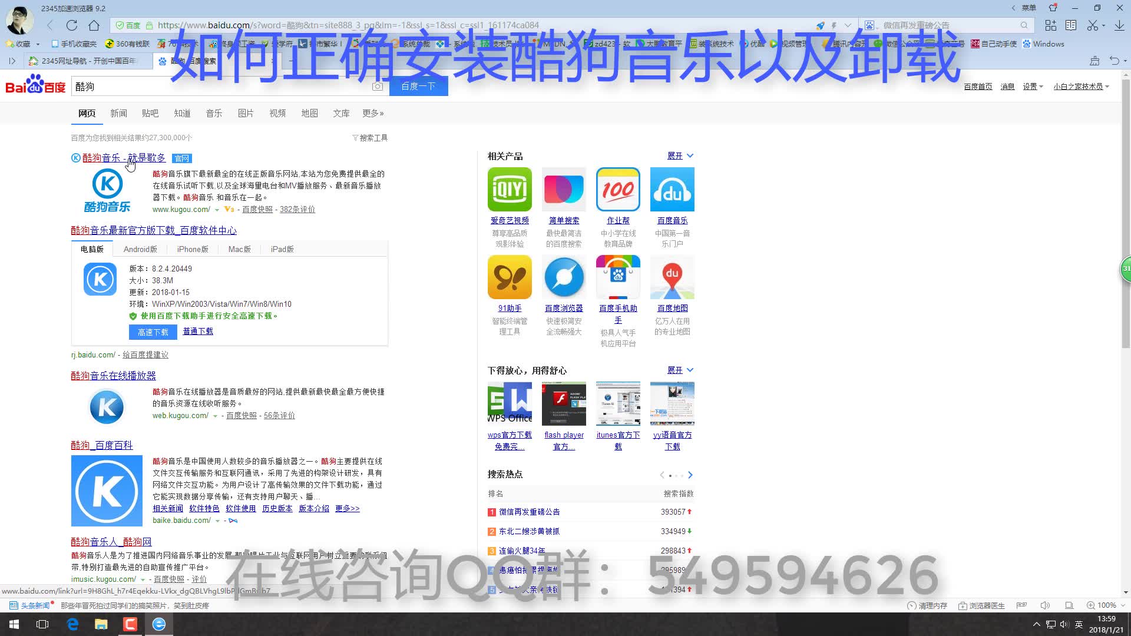
Task: Open the 91助手 app icon
Action: coord(510,277)
